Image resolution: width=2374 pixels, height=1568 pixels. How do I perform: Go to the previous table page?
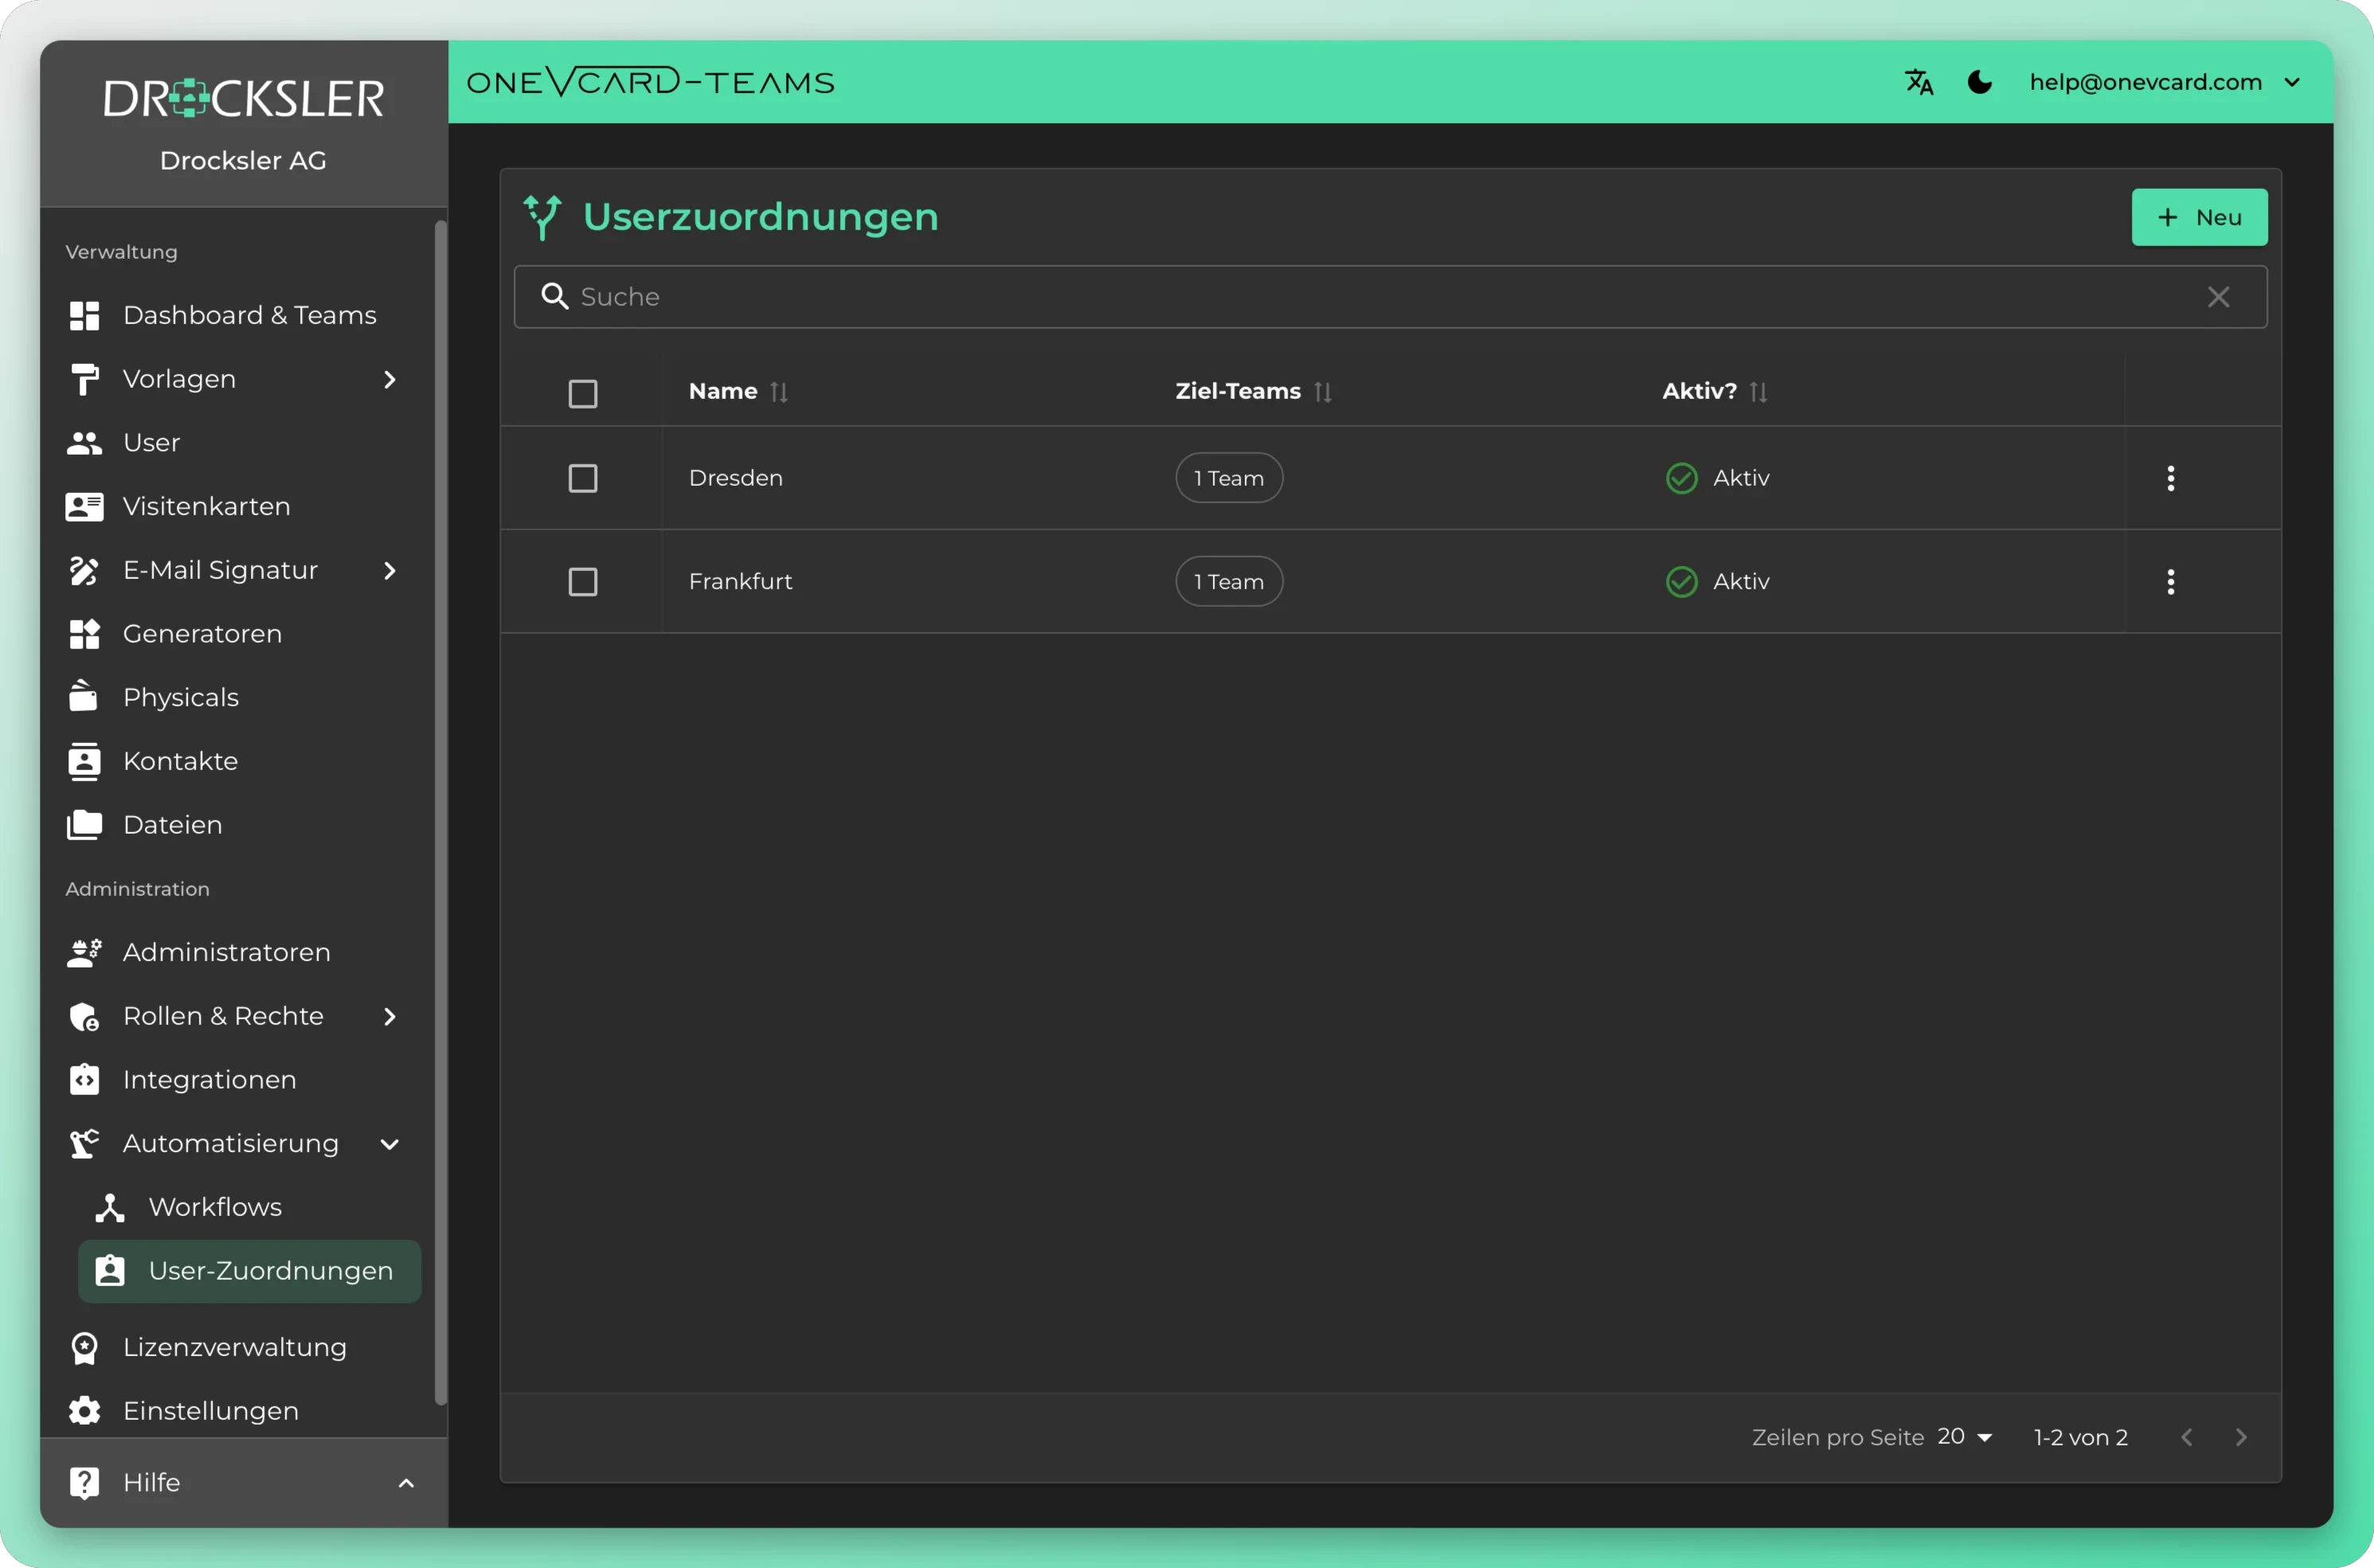tap(2186, 1437)
